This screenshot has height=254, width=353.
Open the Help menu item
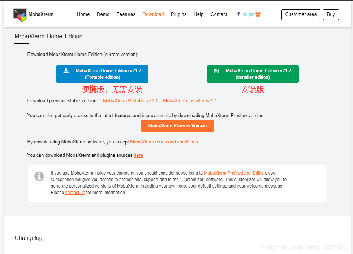198,14
